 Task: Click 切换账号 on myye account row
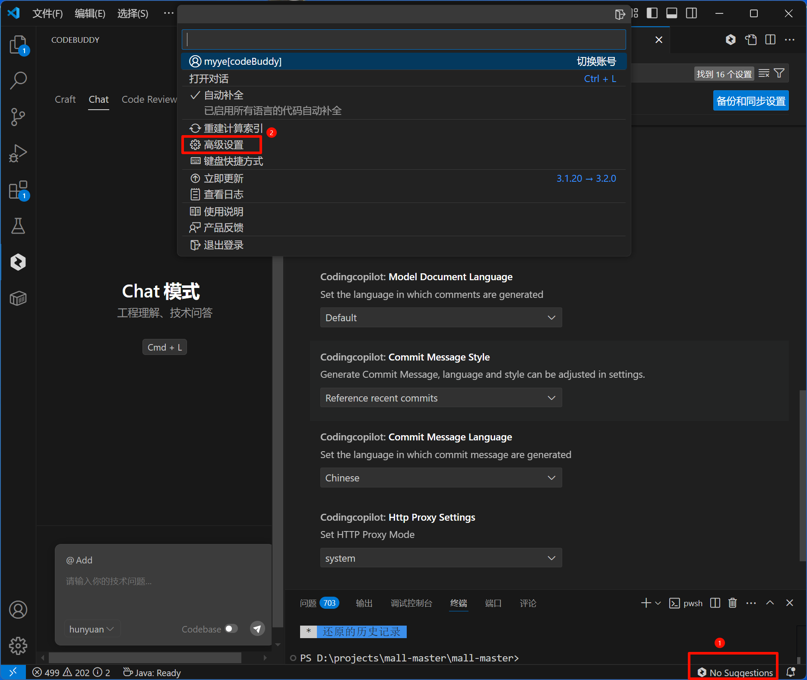596,61
